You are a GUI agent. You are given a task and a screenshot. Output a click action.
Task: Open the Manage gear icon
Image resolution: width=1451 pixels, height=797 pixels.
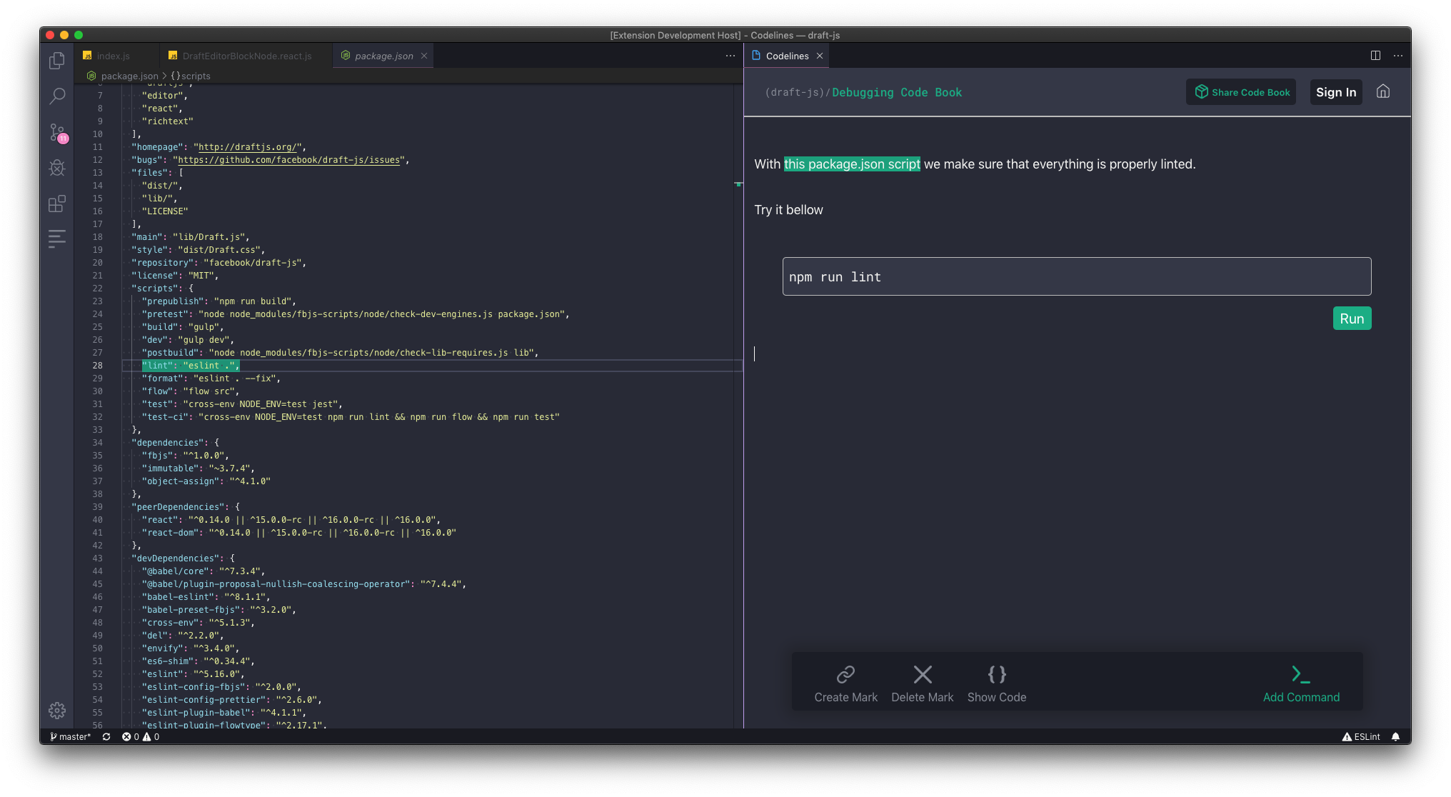click(57, 710)
